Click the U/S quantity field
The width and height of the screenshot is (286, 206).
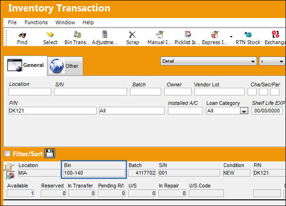pos(142,193)
